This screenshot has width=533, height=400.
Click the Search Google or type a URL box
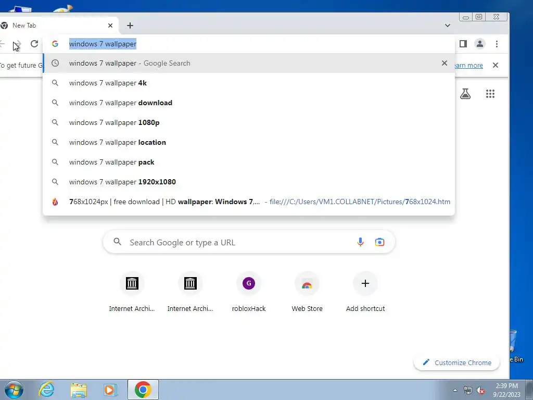click(x=249, y=242)
